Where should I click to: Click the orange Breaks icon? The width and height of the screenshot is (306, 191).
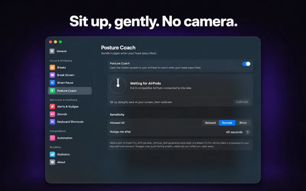point(52,68)
